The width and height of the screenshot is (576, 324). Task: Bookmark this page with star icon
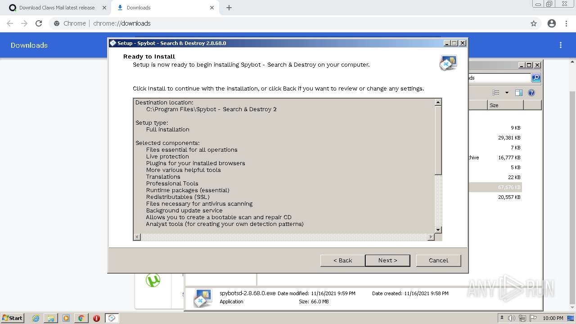534,23
